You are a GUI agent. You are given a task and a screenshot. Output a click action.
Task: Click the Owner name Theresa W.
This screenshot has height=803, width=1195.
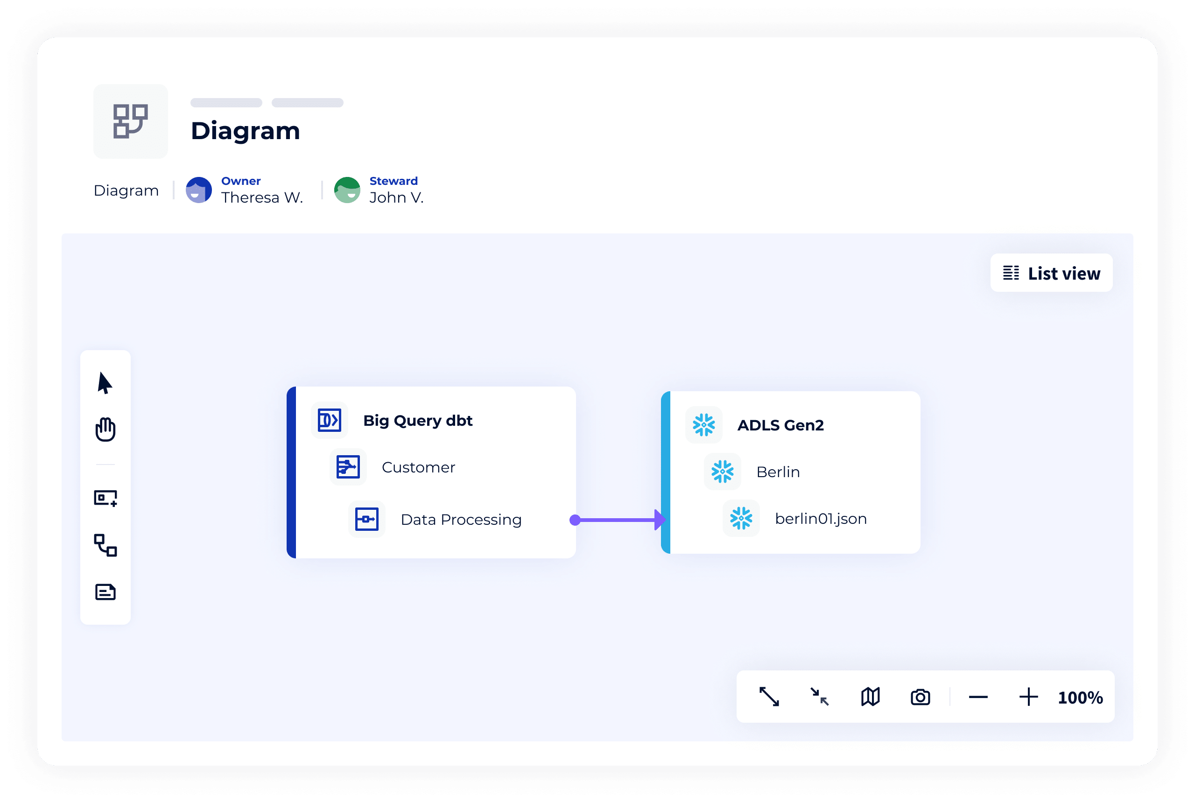coord(262,197)
